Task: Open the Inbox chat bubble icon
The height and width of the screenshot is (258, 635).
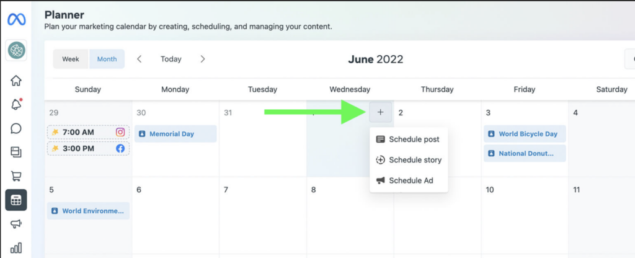Action: (16, 128)
